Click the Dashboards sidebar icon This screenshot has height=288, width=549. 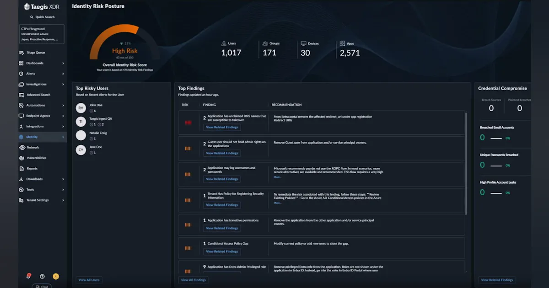point(22,63)
